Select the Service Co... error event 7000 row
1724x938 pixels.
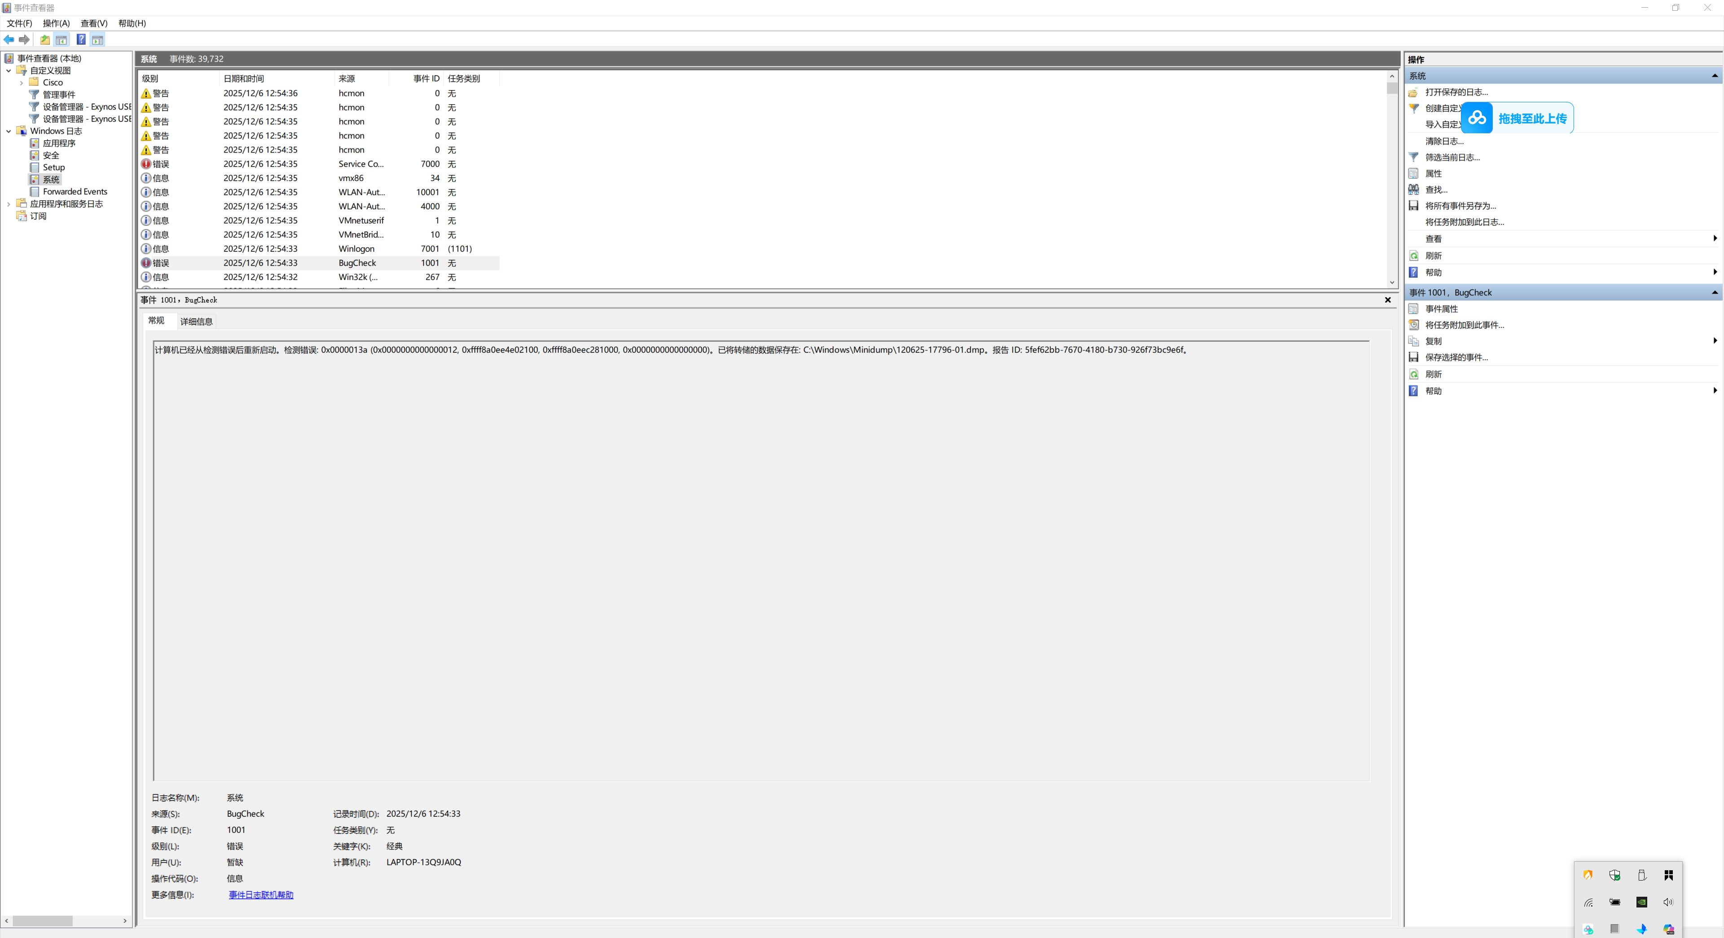tap(319, 164)
